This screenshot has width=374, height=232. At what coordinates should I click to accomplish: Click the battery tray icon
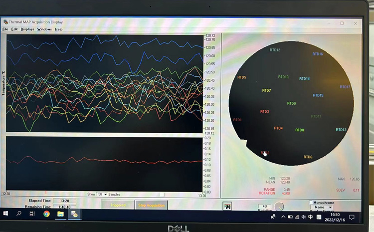pos(290,217)
